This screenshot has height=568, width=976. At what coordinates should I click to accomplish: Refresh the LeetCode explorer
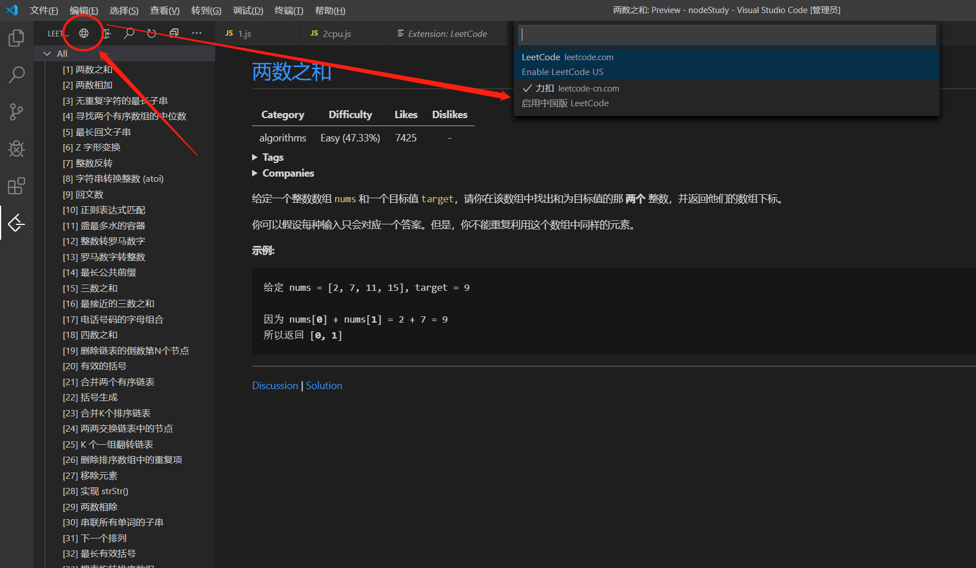(x=152, y=33)
